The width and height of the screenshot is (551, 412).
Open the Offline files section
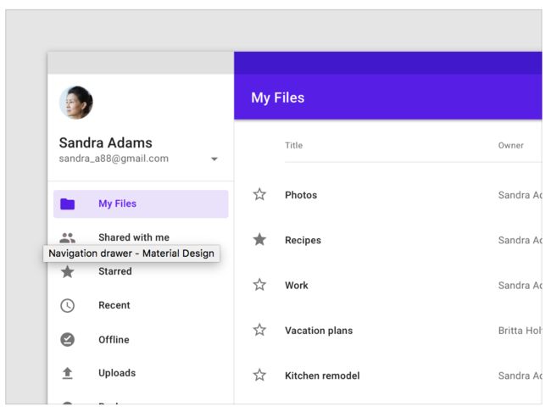(x=114, y=340)
